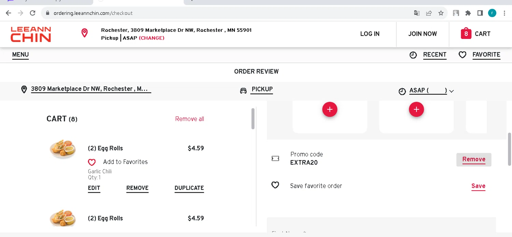Open the MENU tab
Viewport: 512px width, 237px height.
pos(20,55)
